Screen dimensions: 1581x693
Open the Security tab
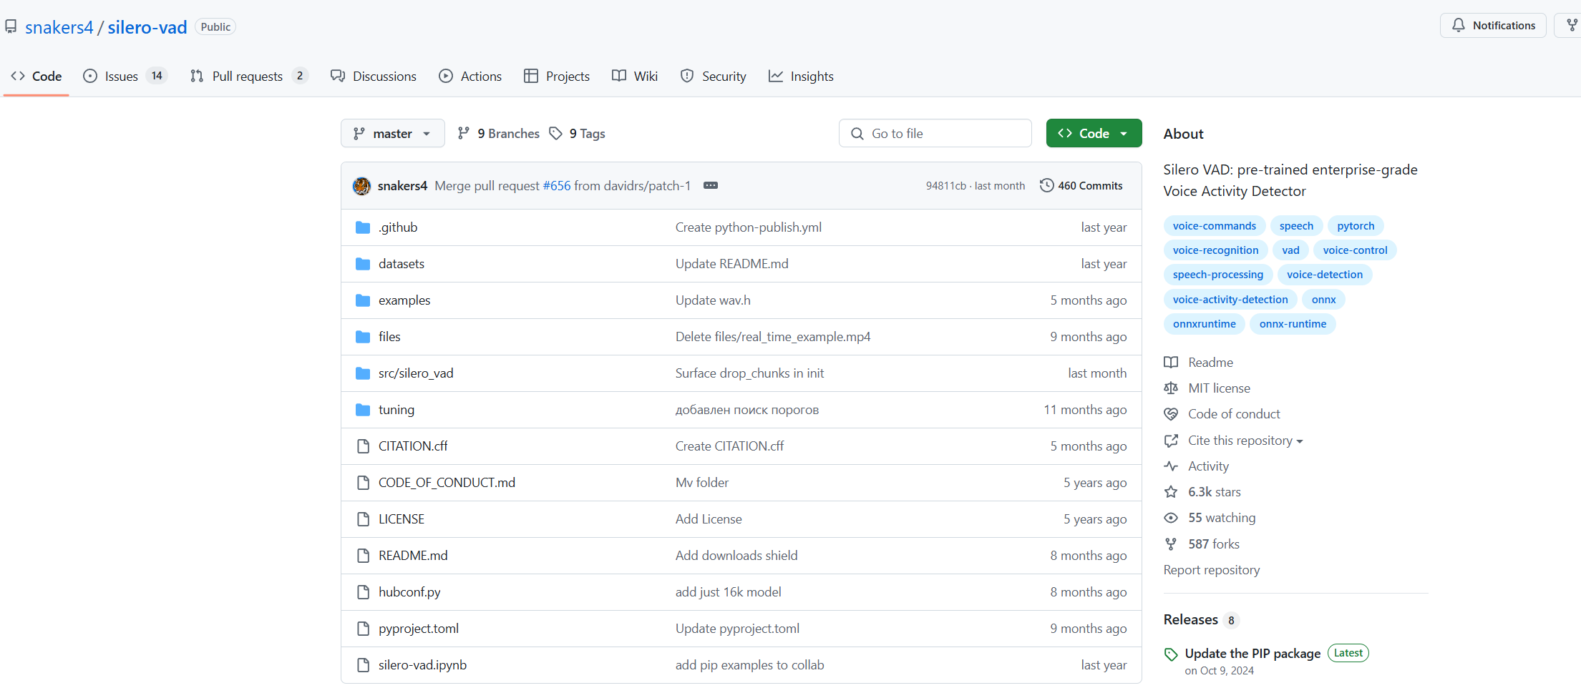(713, 76)
